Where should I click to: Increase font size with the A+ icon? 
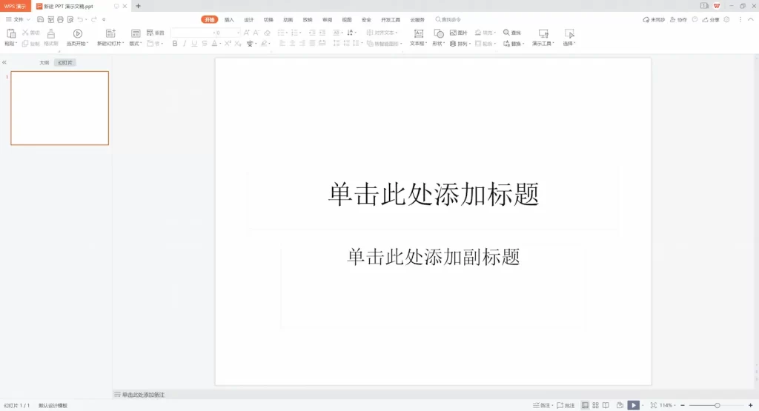[246, 33]
